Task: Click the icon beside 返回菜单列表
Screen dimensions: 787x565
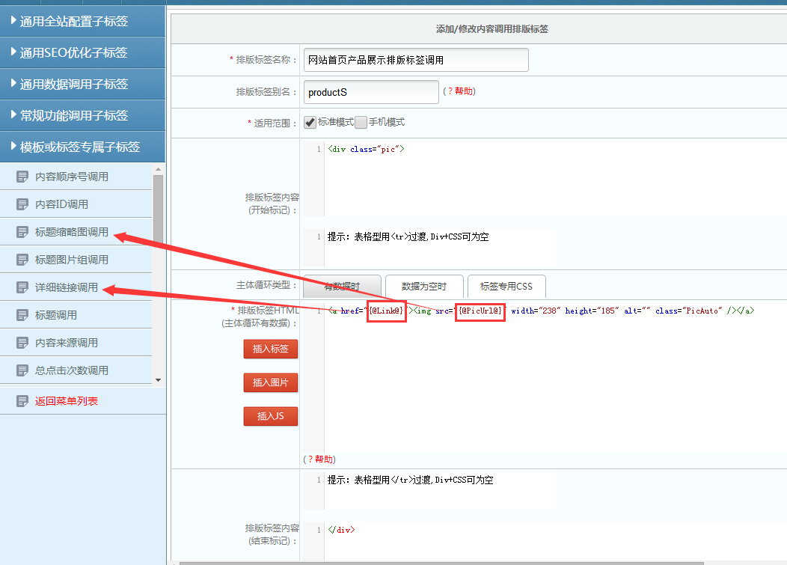Action: pyautogui.click(x=22, y=401)
